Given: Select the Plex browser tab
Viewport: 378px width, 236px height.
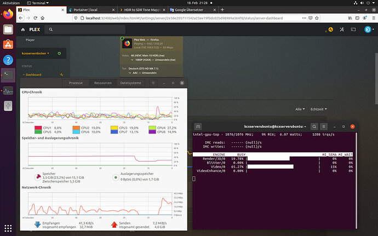Looking at the screenshot, I should coord(41,10).
